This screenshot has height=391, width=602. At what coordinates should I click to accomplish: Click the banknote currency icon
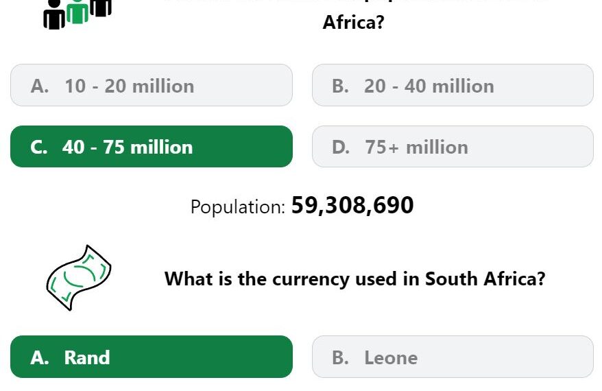(79, 278)
